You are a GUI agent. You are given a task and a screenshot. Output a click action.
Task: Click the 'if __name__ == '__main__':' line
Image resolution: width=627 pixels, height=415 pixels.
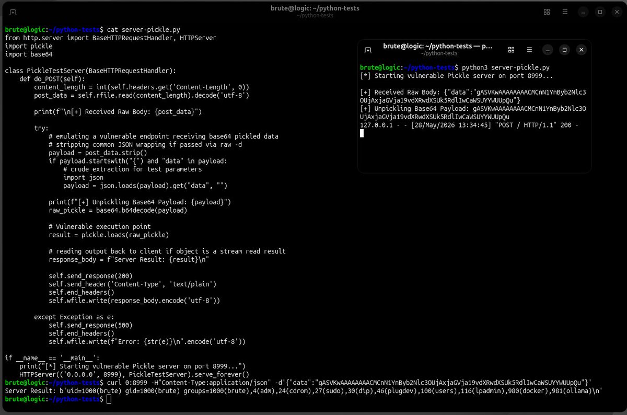tap(52, 358)
